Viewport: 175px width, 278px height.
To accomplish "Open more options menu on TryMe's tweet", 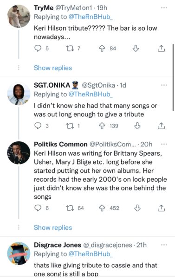I will [x=164, y=7].
